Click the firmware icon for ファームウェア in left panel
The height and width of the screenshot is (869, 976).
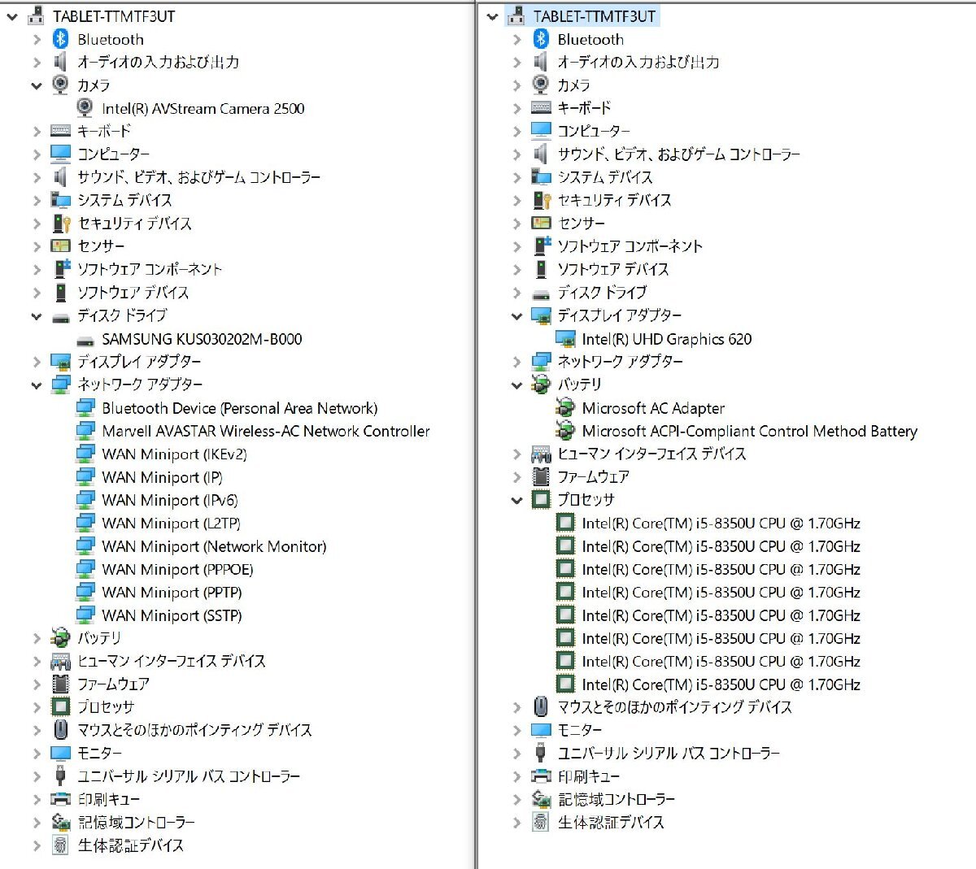60,684
